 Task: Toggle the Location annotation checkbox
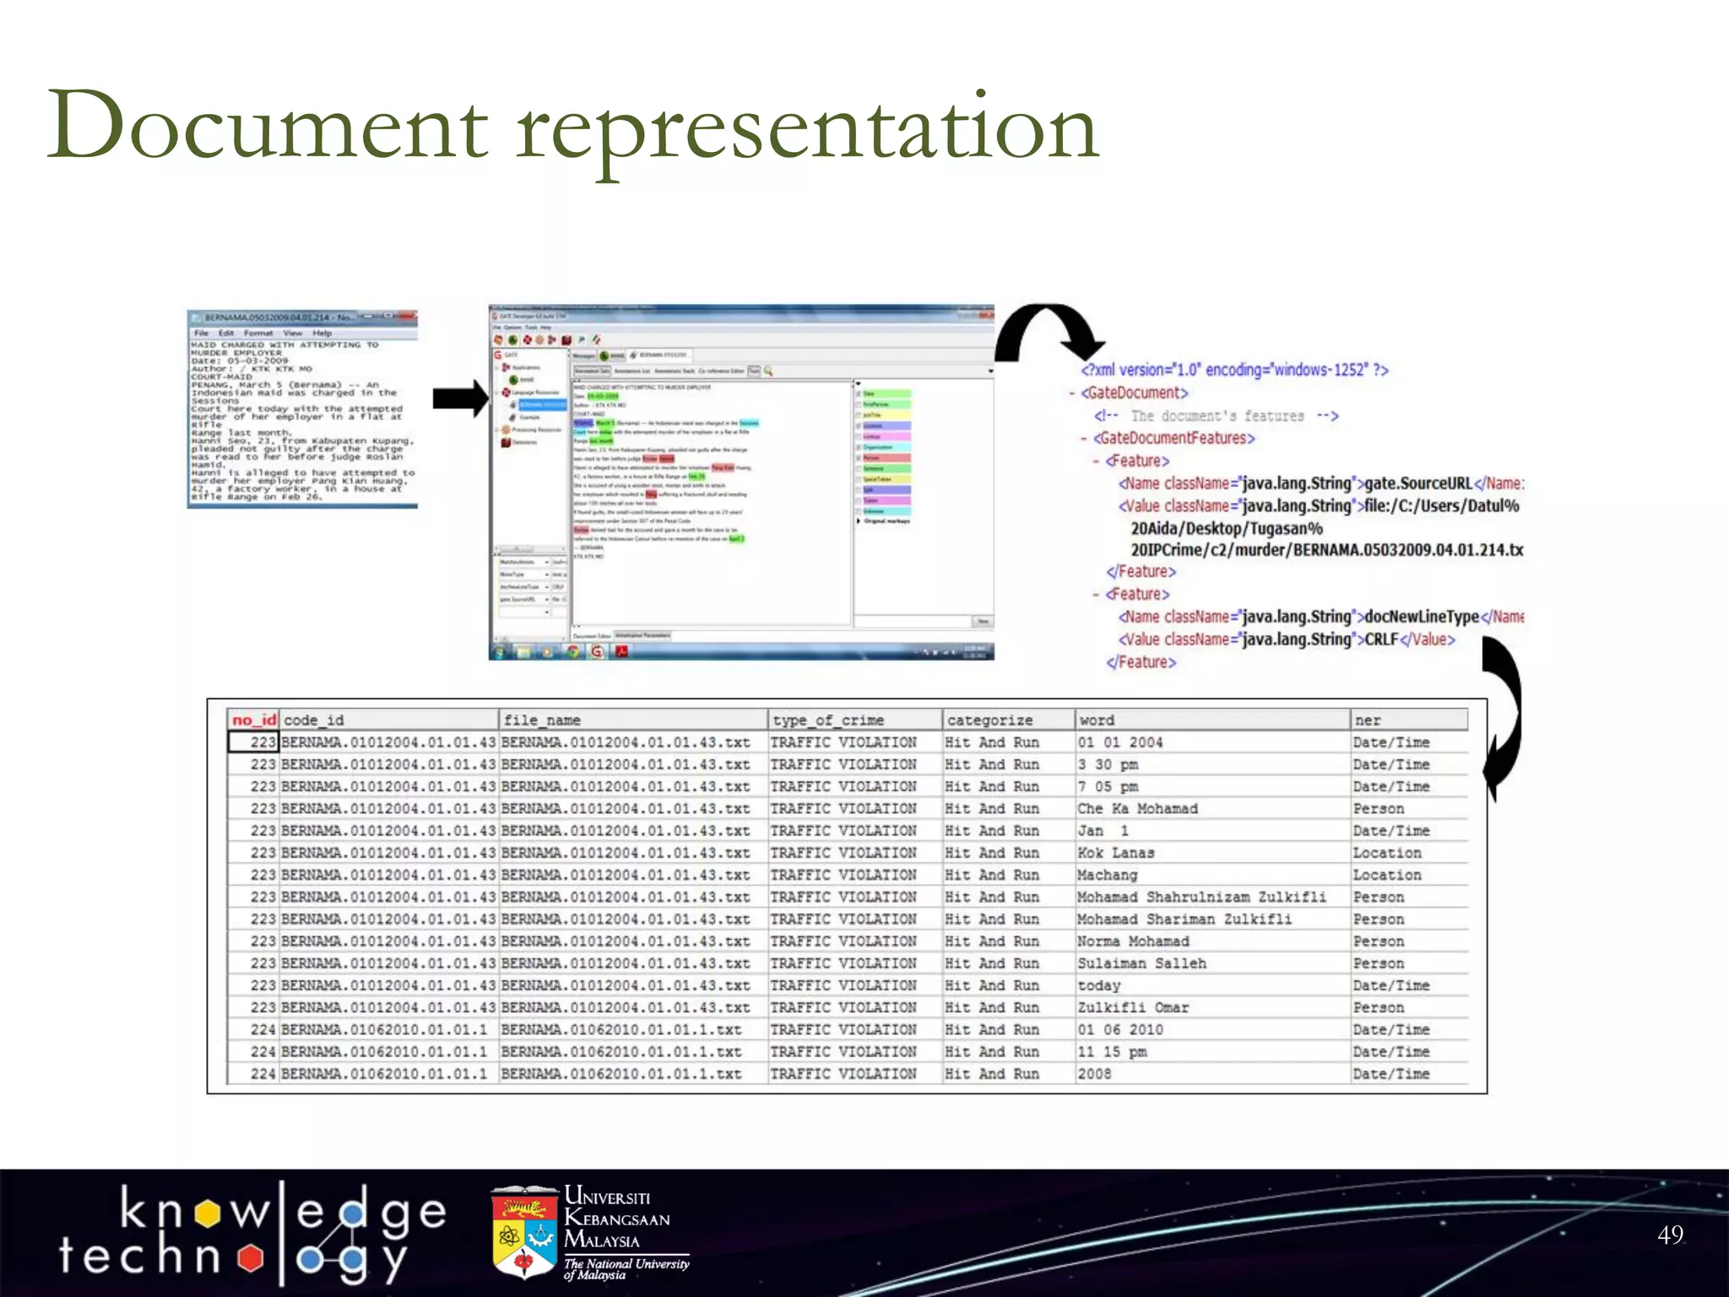tap(859, 426)
